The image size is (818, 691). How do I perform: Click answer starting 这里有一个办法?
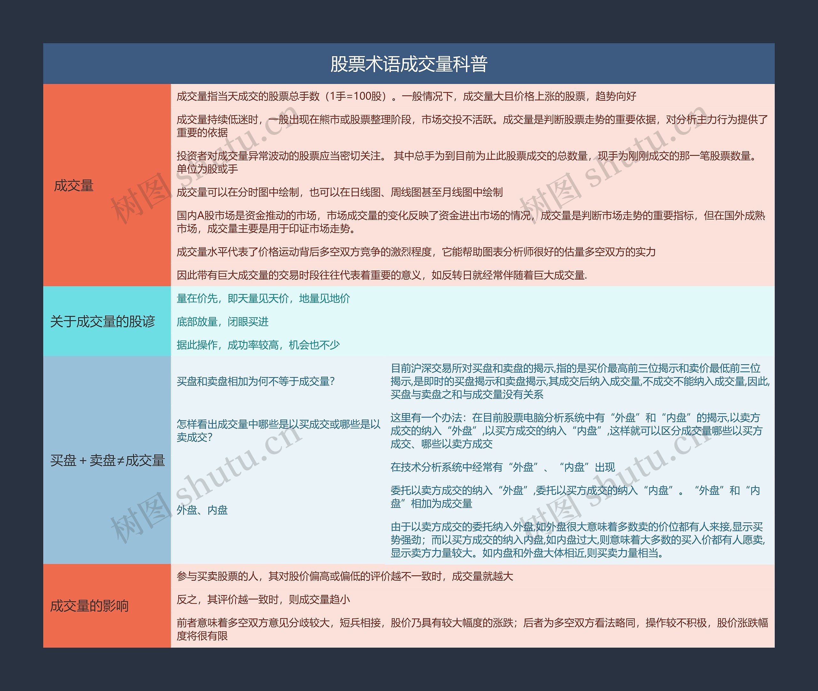coord(576,431)
